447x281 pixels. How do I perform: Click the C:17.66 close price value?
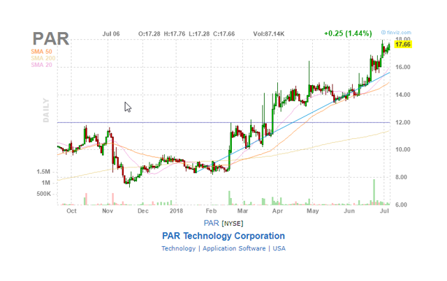224,34
